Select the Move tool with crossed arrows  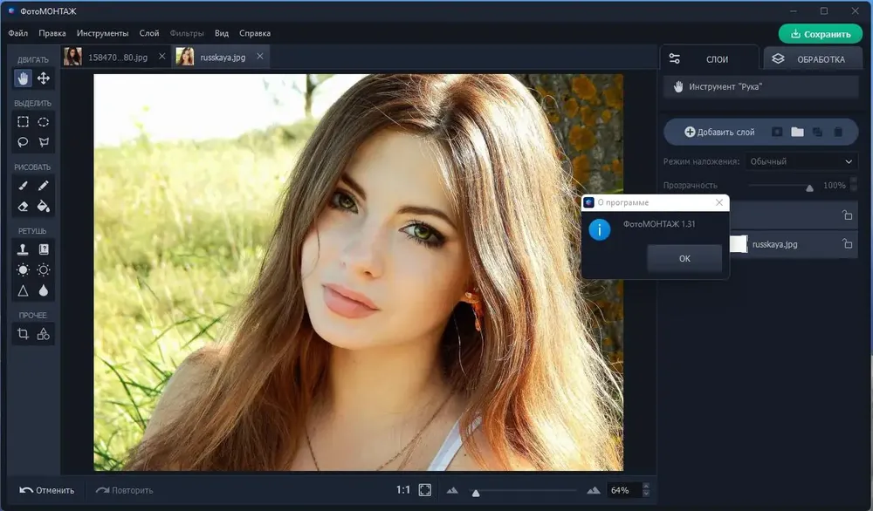point(44,78)
